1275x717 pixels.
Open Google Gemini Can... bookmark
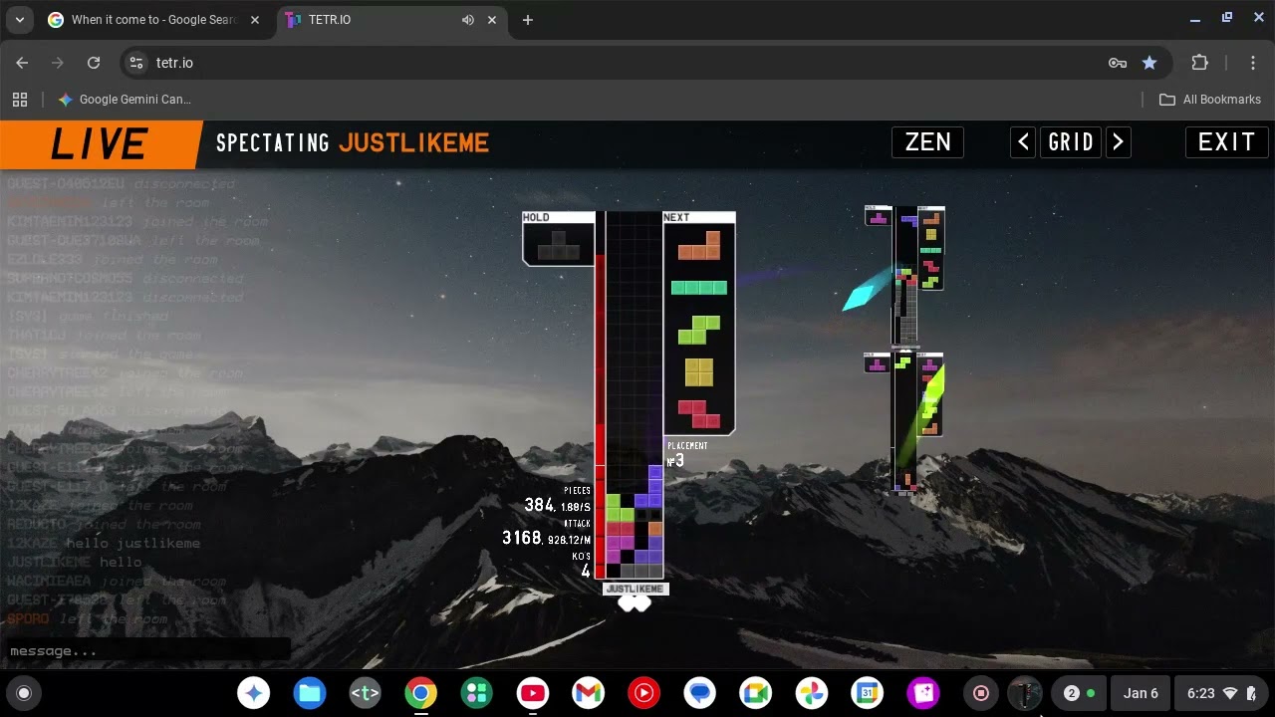[x=125, y=100]
